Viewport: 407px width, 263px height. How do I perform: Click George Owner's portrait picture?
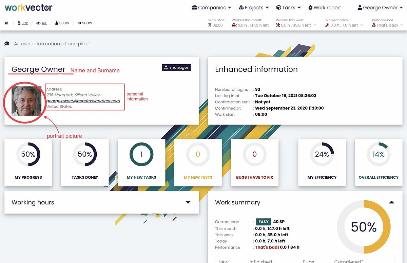point(26,101)
